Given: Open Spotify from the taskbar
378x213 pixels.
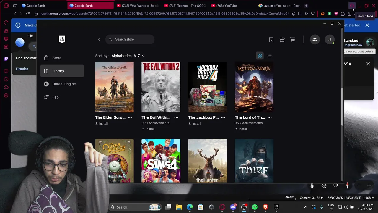Looking at the screenshot, I should [x=255, y=207].
